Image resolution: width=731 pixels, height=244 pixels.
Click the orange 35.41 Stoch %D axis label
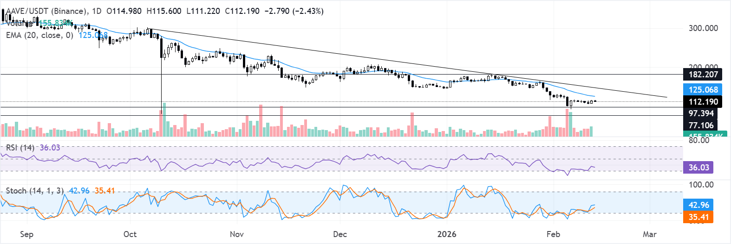698,217
